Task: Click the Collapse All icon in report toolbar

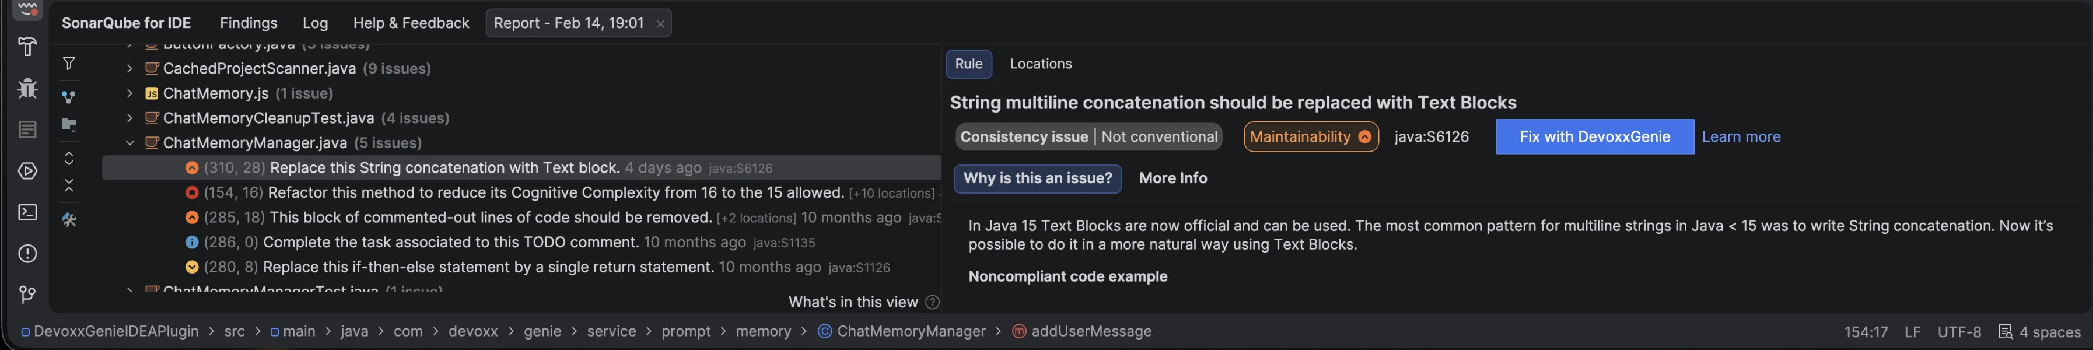Action: pyautogui.click(x=69, y=186)
